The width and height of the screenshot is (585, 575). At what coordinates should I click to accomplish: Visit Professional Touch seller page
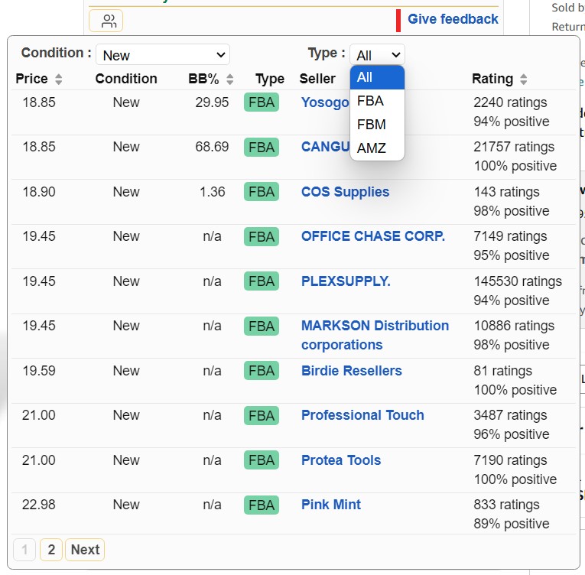click(362, 415)
